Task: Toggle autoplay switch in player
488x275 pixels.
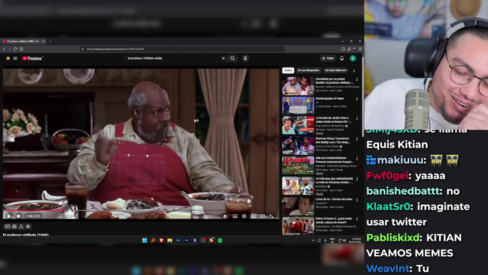Action: (x=225, y=216)
